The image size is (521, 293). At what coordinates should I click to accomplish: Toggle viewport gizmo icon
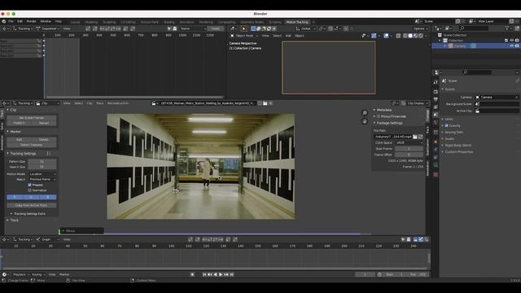(x=374, y=36)
